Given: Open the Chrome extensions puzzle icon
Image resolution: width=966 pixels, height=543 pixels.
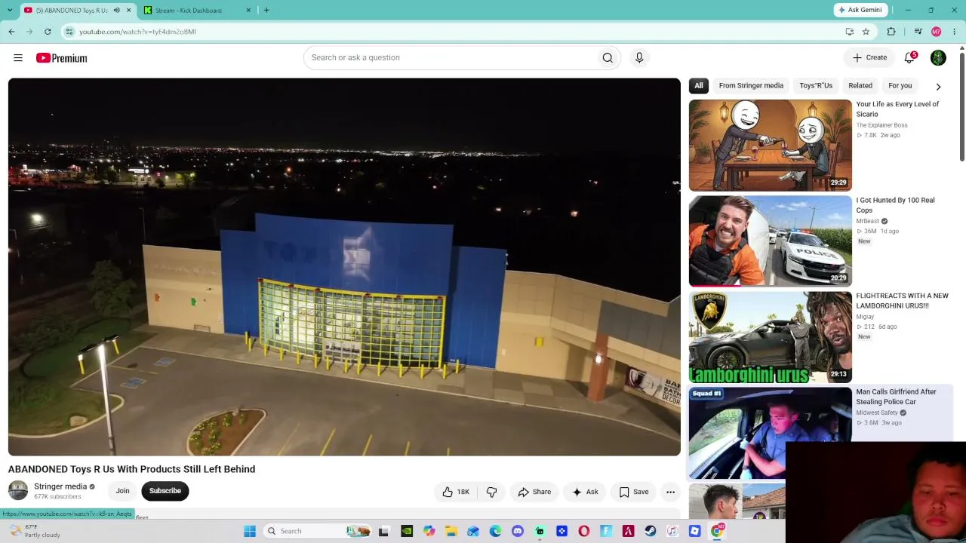Looking at the screenshot, I should pos(891,32).
